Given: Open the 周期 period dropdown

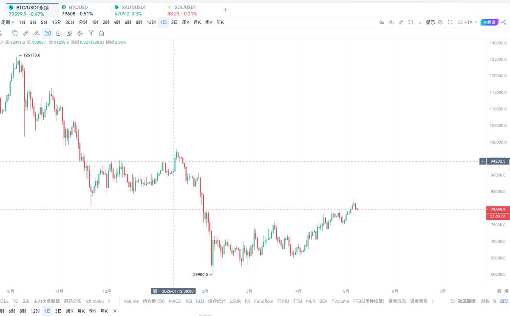Looking at the screenshot, I should 7,22.
